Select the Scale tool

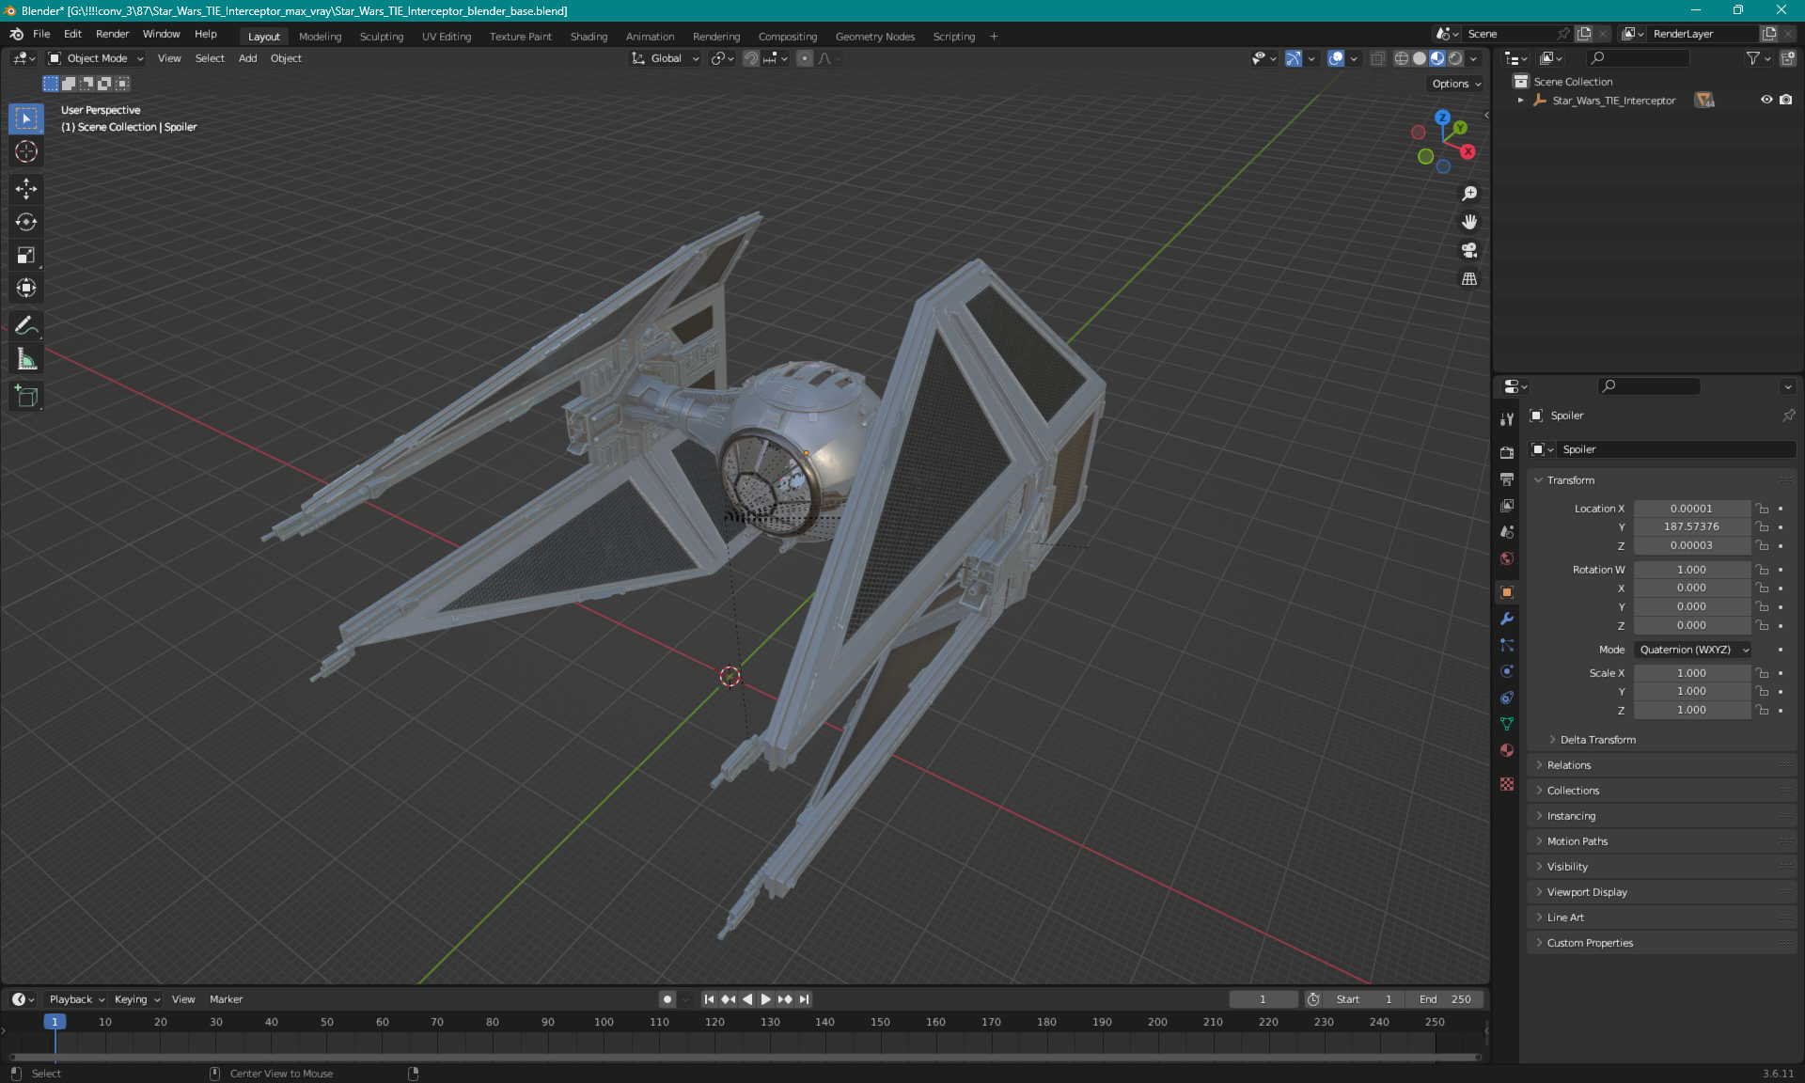click(x=26, y=255)
